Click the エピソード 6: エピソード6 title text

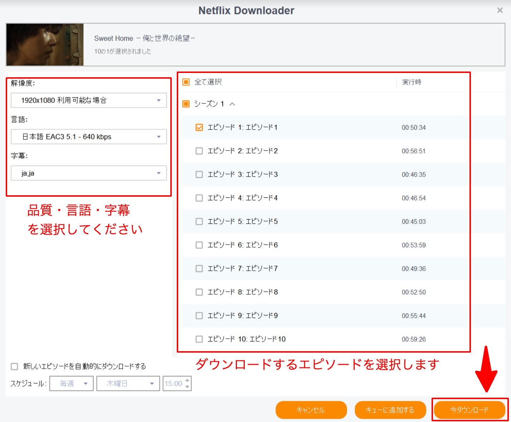243,245
